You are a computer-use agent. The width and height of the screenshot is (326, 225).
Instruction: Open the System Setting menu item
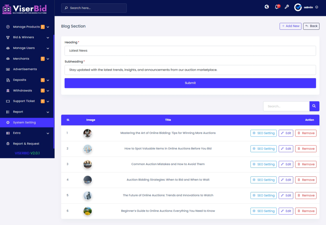[x=27, y=123]
